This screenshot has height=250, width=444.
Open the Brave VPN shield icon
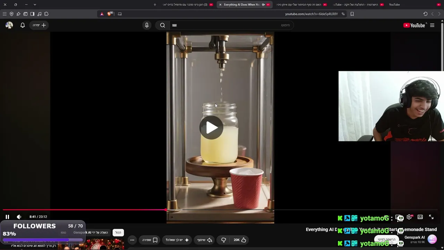pos(11,14)
